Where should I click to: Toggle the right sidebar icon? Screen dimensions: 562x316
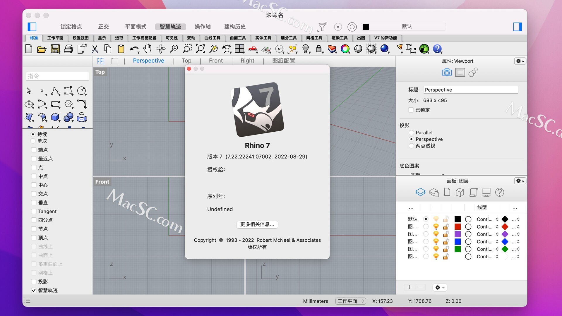pos(518,27)
